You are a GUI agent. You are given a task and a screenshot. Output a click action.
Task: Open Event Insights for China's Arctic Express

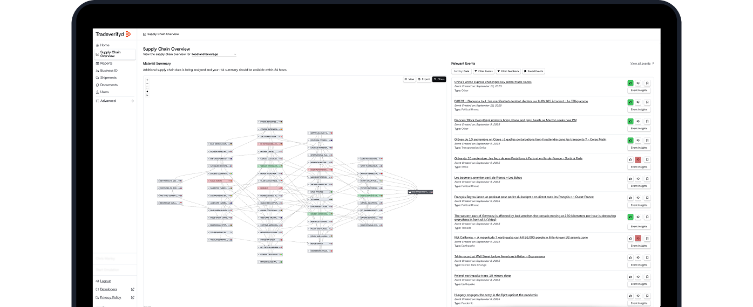(639, 90)
